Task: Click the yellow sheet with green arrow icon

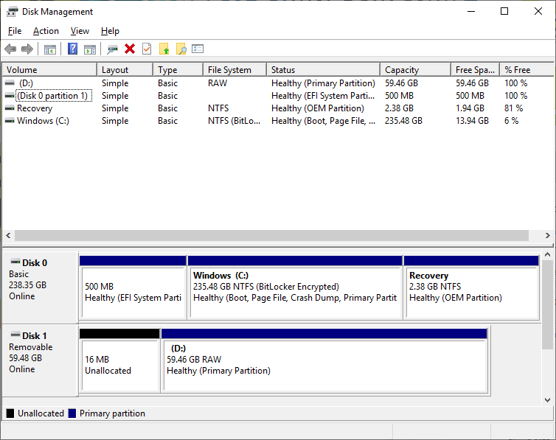Action: 164,49
